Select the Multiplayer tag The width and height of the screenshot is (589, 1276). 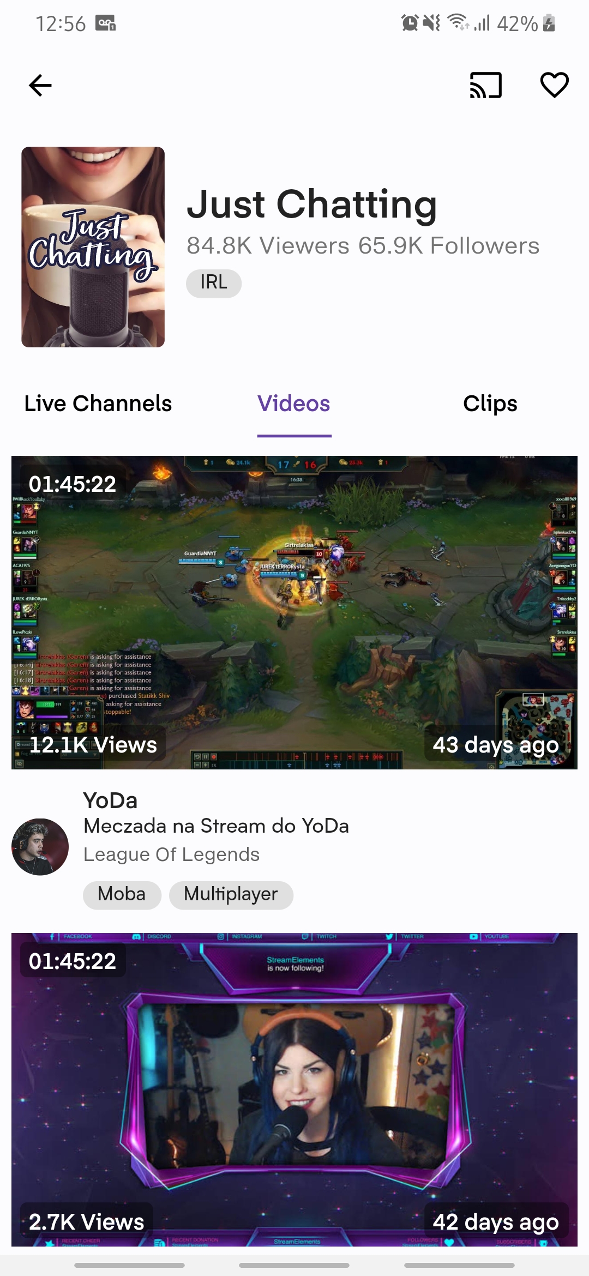(231, 895)
